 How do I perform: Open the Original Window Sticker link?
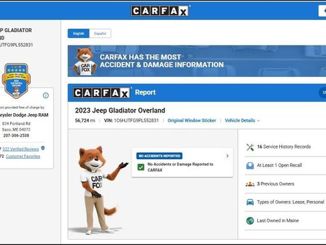(192, 120)
